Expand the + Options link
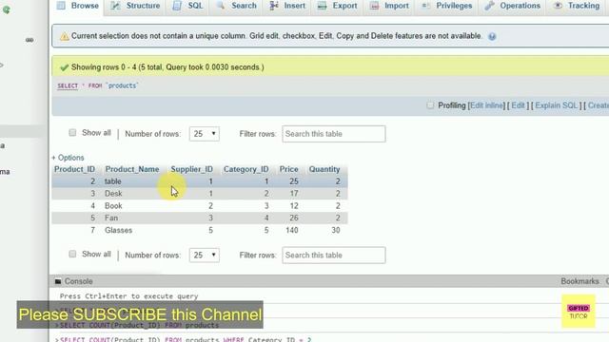The image size is (609, 342). tap(68, 158)
